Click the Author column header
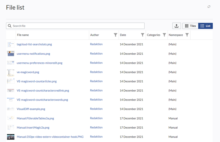Screen dimensions: 220x142 coord(95,35)
